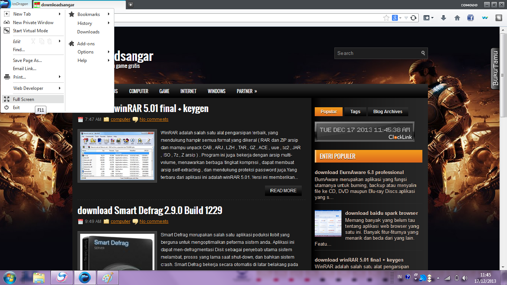
Task: Click the search magnifier icon on website
Action: pyautogui.click(x=423, y=53)
